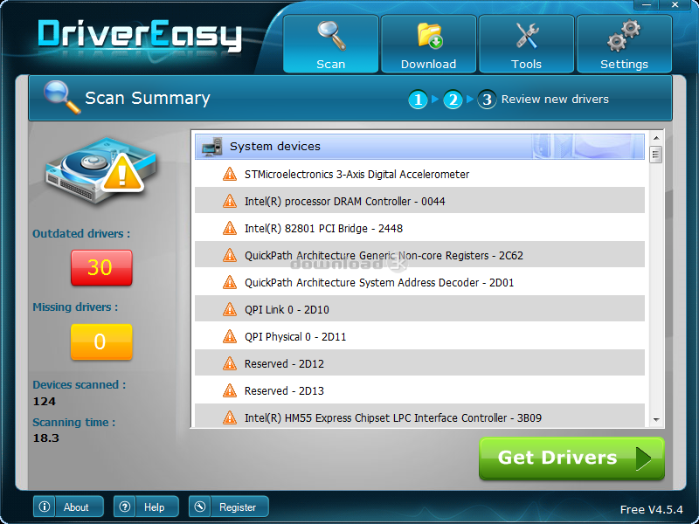Click the hard drive warning image

pyautogui.click(x=100, y=171)
